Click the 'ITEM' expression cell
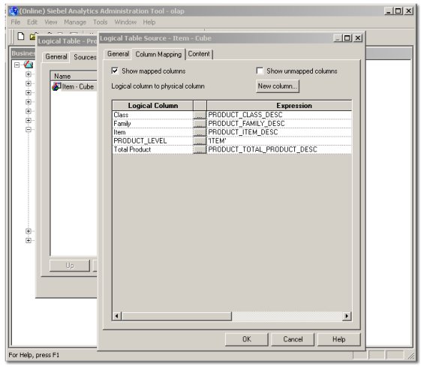This screenshot has height=367, width=421. pos(279,140)
